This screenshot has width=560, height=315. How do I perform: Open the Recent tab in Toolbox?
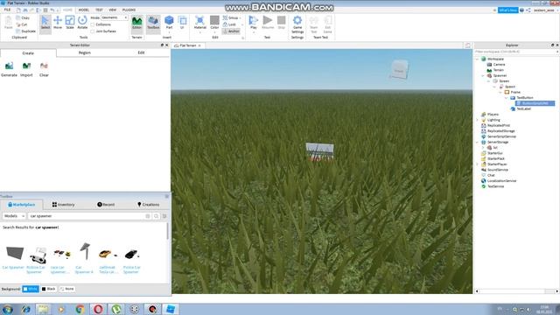106,205
